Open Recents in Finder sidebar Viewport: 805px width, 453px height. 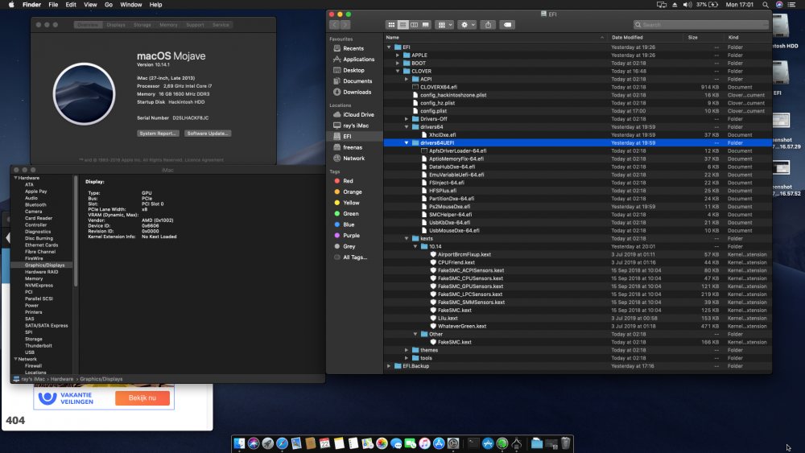pyautogui.click(x=353, y=48)
